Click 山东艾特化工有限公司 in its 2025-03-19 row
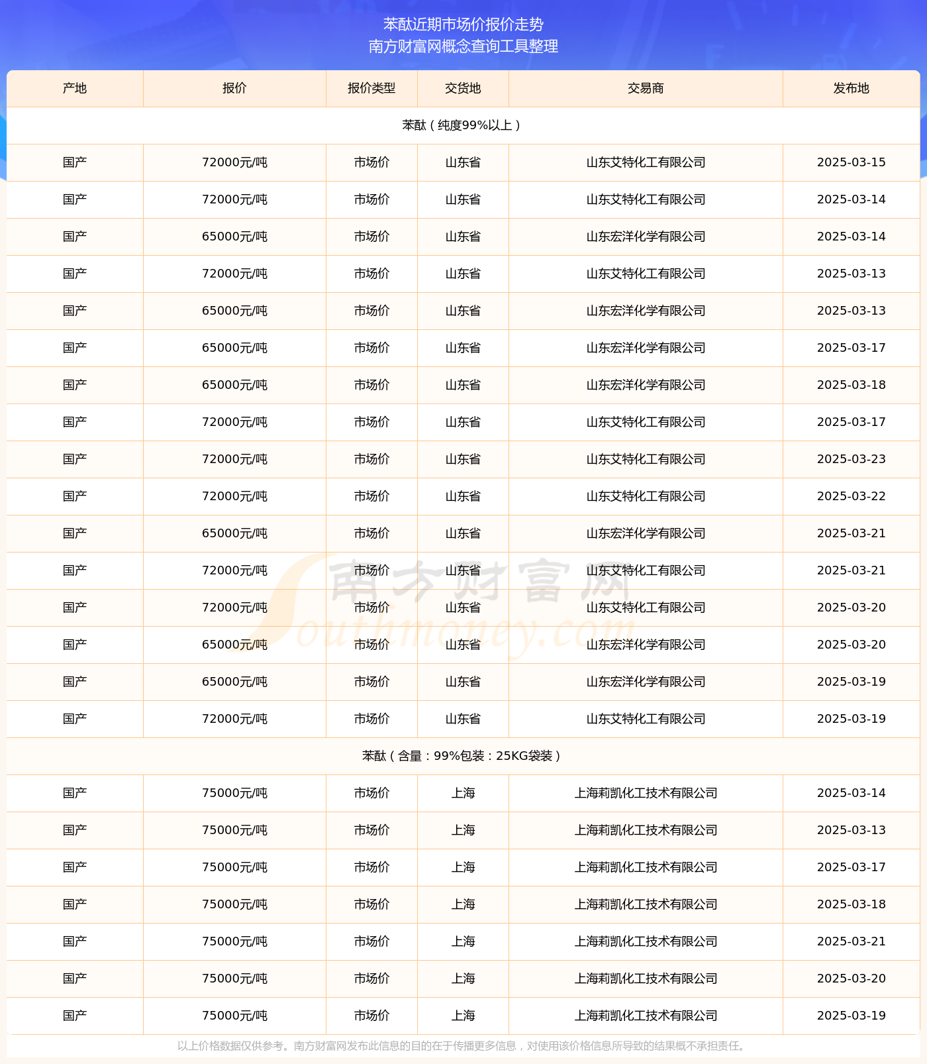This screenshot has width=927, height=1064. pos(646,719)
